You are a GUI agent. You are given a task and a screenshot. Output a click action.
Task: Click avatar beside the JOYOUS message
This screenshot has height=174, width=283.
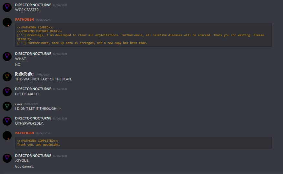[7, 158]
